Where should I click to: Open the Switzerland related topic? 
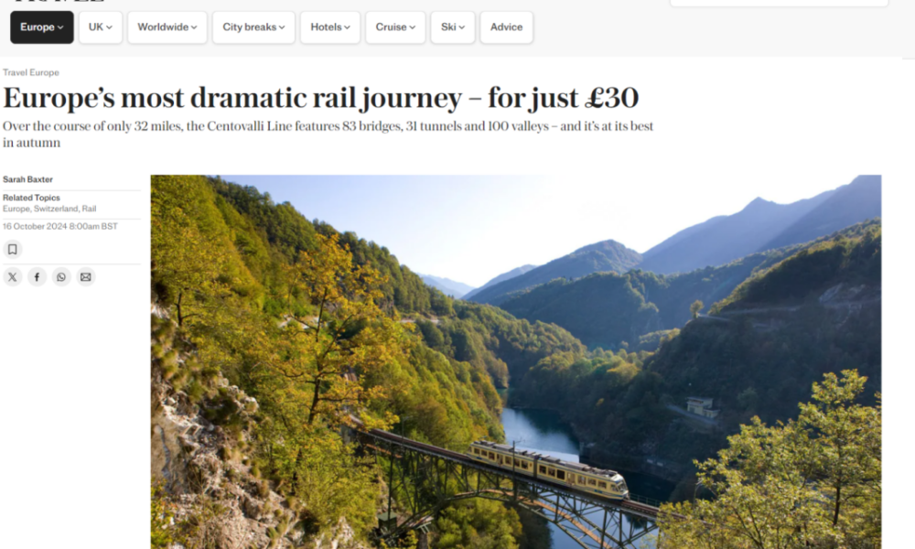click(56, 209)
